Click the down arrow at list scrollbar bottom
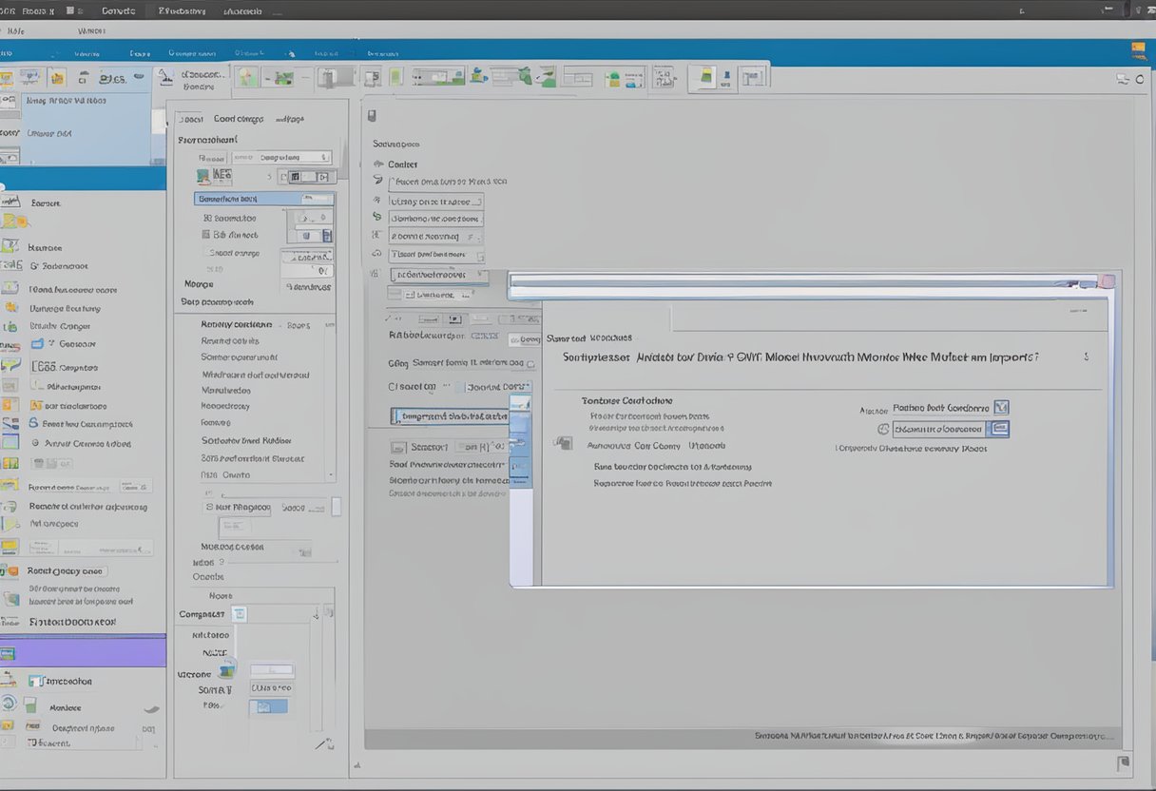Image resolution: width=1156 pixels, height=791 pixels. [330, 475]
